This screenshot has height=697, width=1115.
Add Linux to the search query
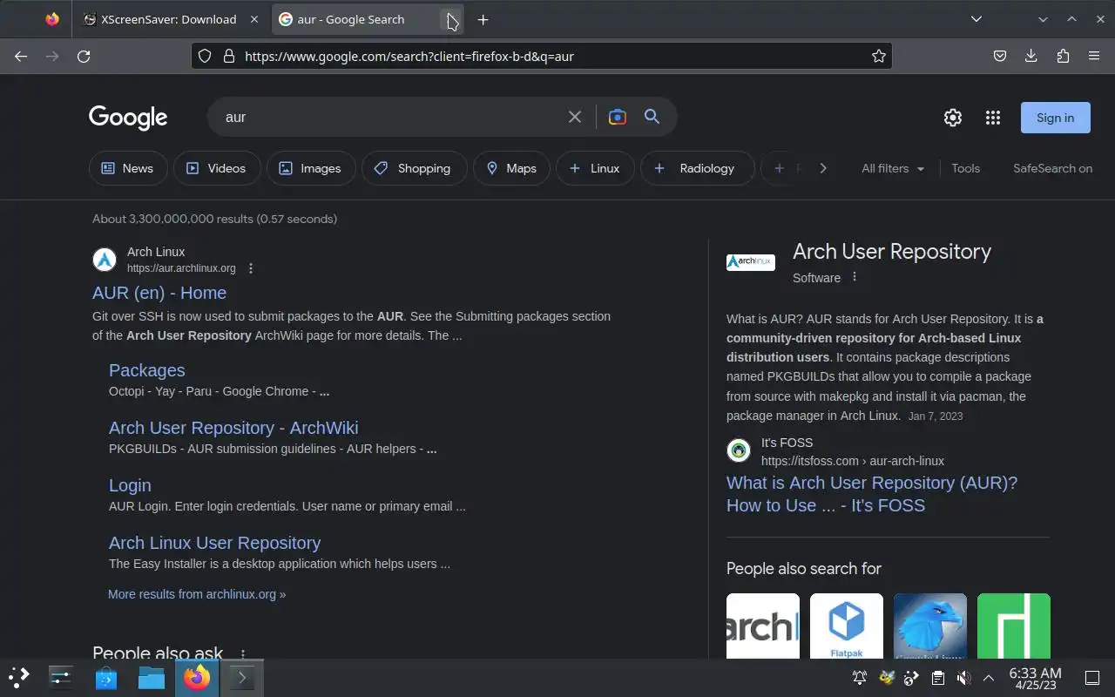(x=595, y=168)
